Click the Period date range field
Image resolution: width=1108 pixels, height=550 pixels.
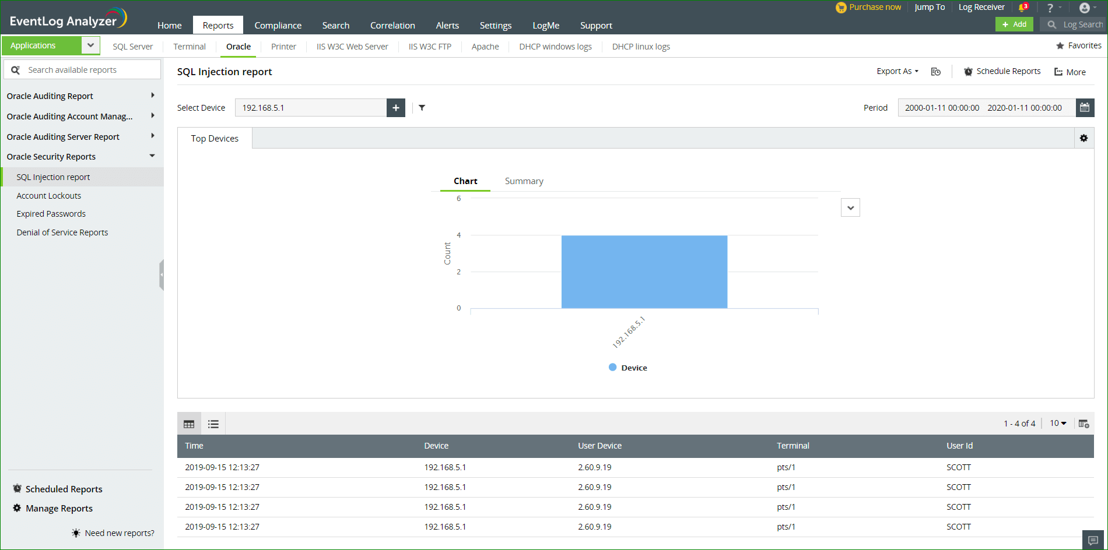[x=987, y=108]
